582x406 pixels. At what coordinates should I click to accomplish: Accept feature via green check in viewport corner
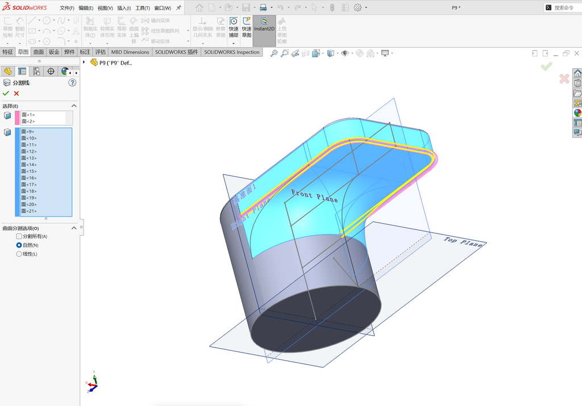click(546, 66)
